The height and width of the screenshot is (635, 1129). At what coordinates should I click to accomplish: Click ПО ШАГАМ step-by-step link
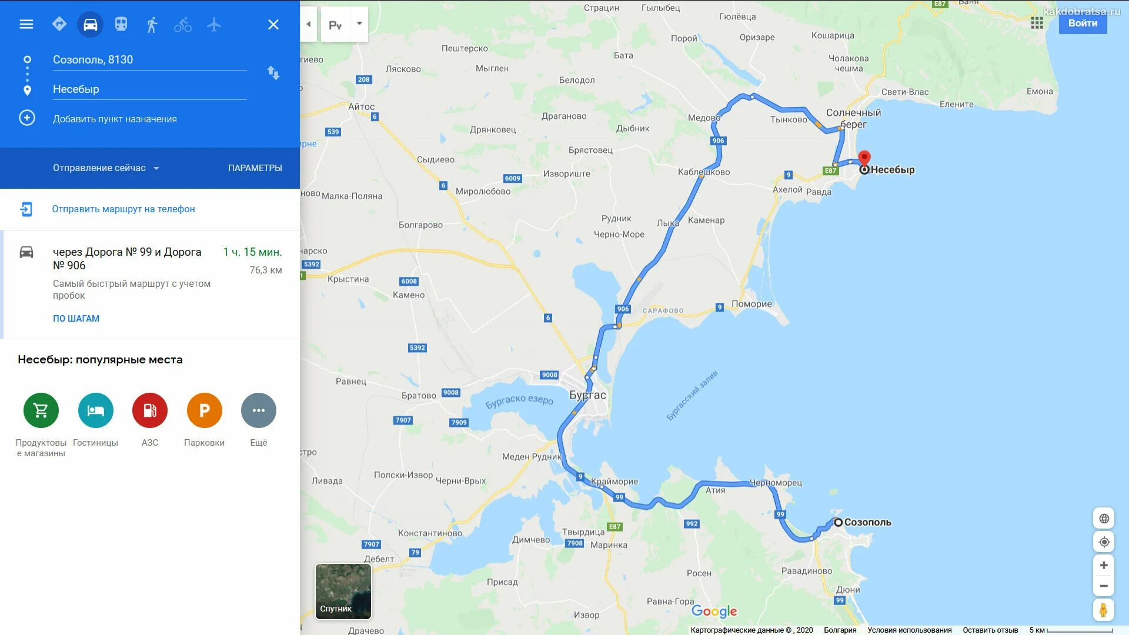coord(76,319)
